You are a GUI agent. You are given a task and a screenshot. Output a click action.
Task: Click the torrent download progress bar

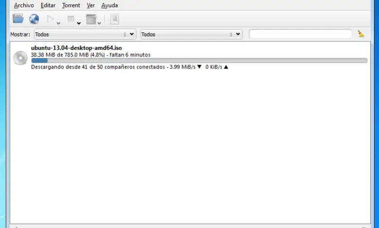tap(199, 61)
